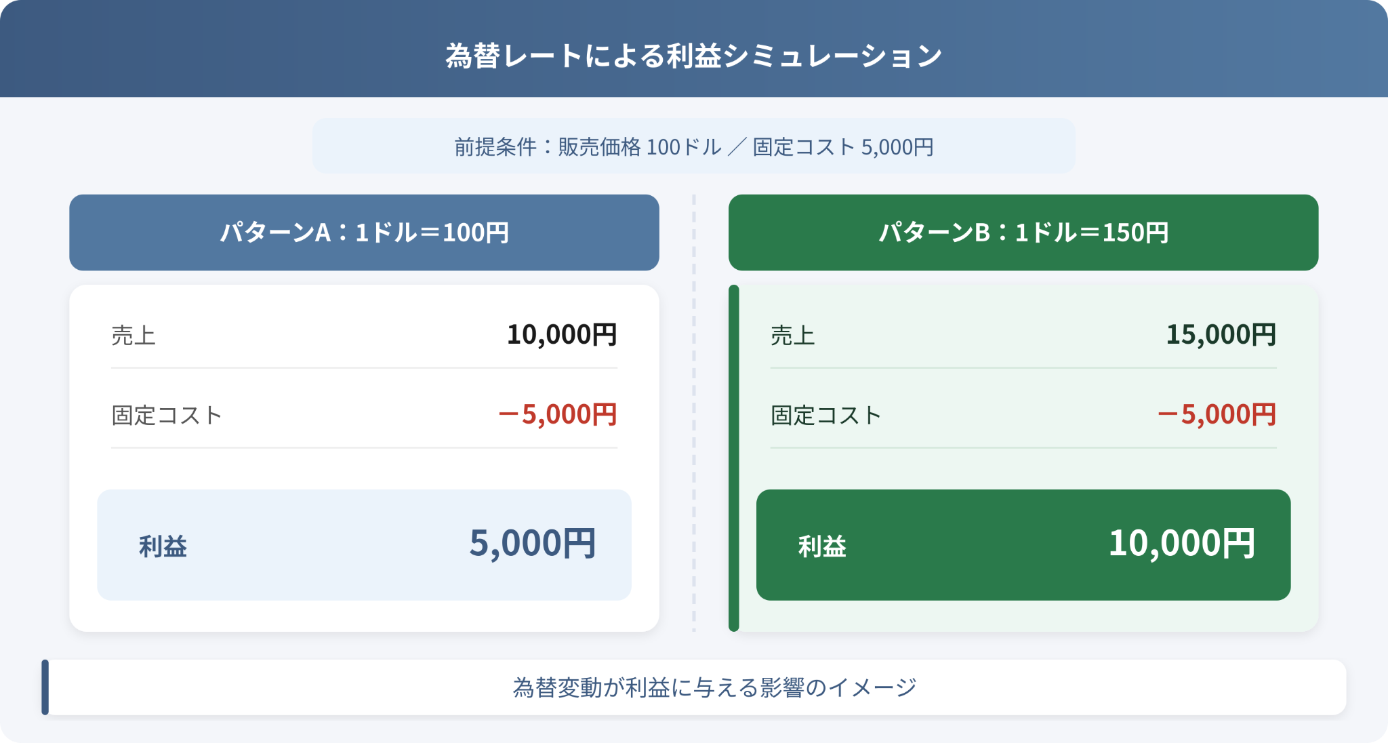Click the title 為替レートによる利益シミュレーション
Viewport: 1388px width, 743px height.
click(x=693, y=56)
